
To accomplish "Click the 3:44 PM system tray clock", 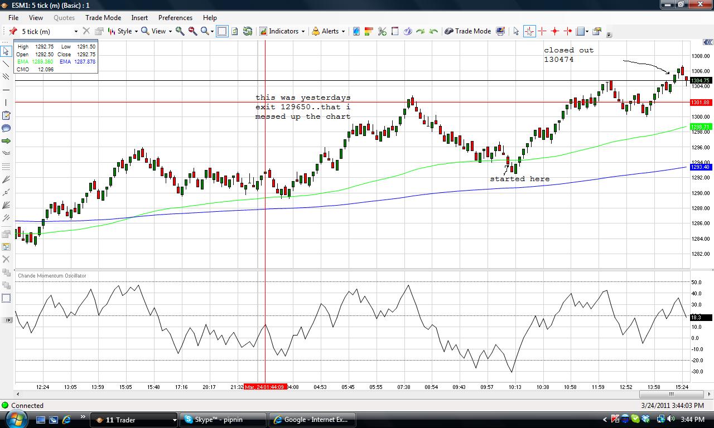I will click(x=693, y=420).
